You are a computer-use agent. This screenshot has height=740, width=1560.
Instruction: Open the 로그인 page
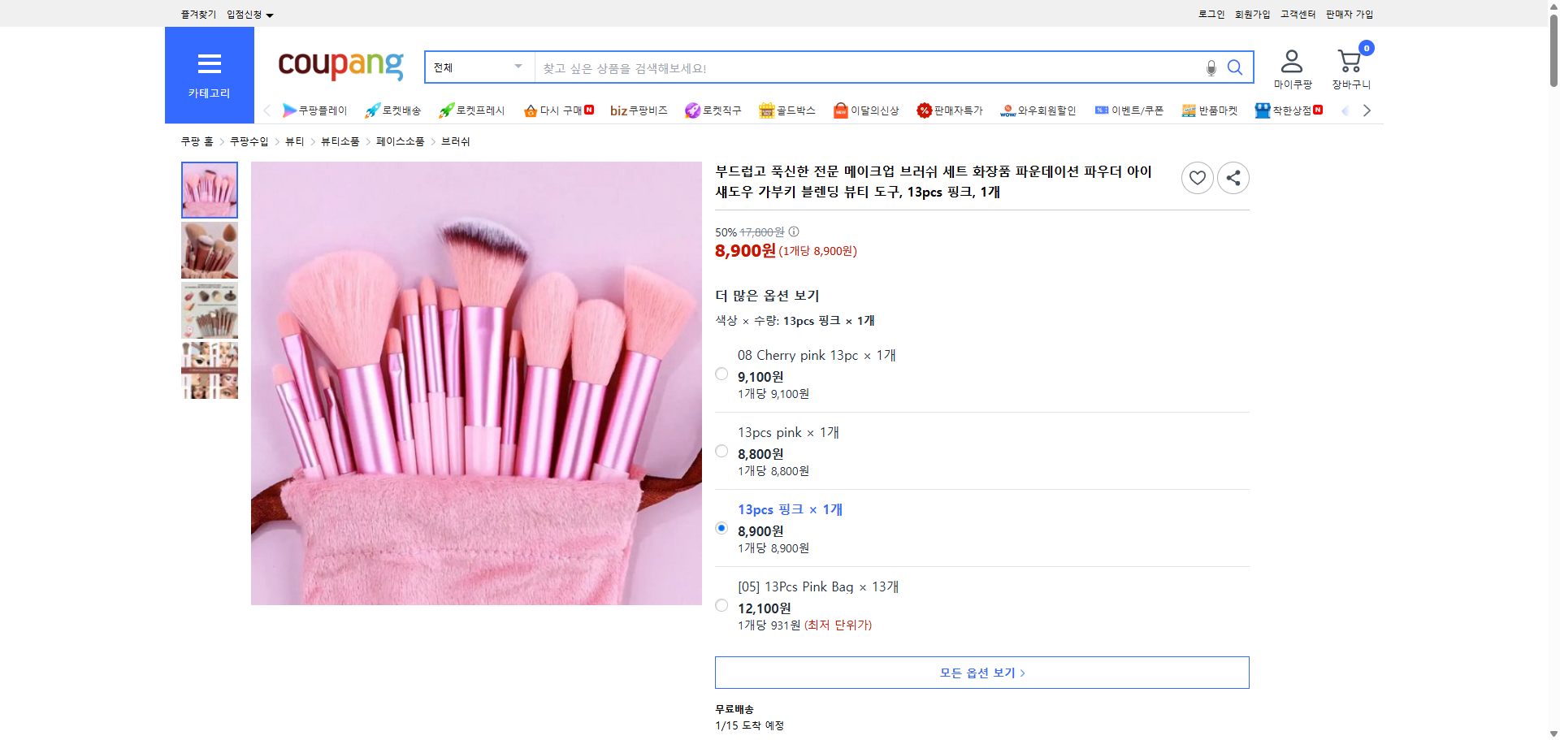(x=1210, y=14)
